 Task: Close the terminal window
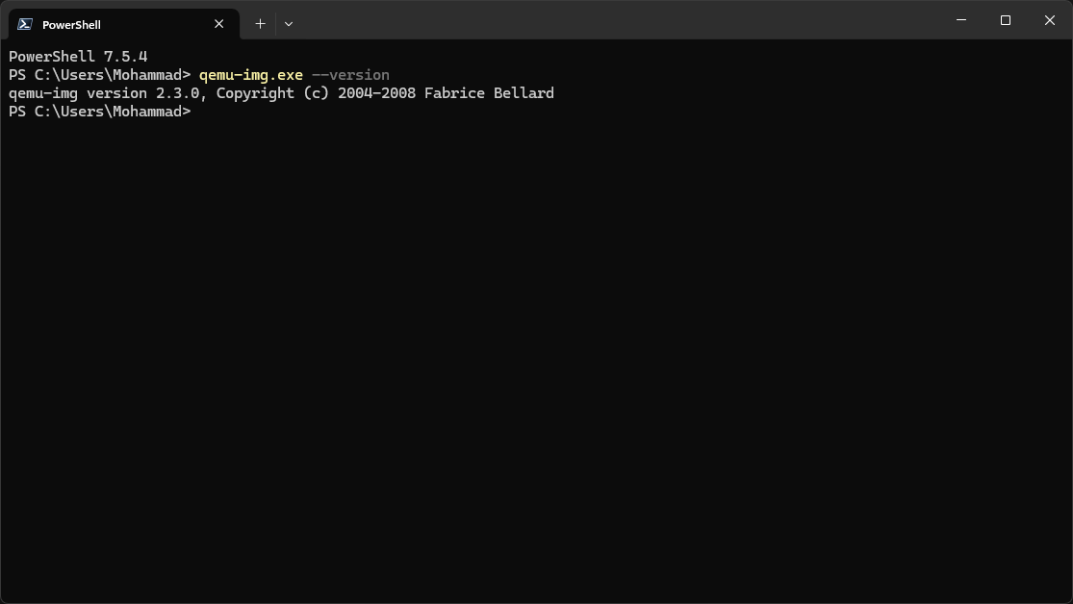1050,20
